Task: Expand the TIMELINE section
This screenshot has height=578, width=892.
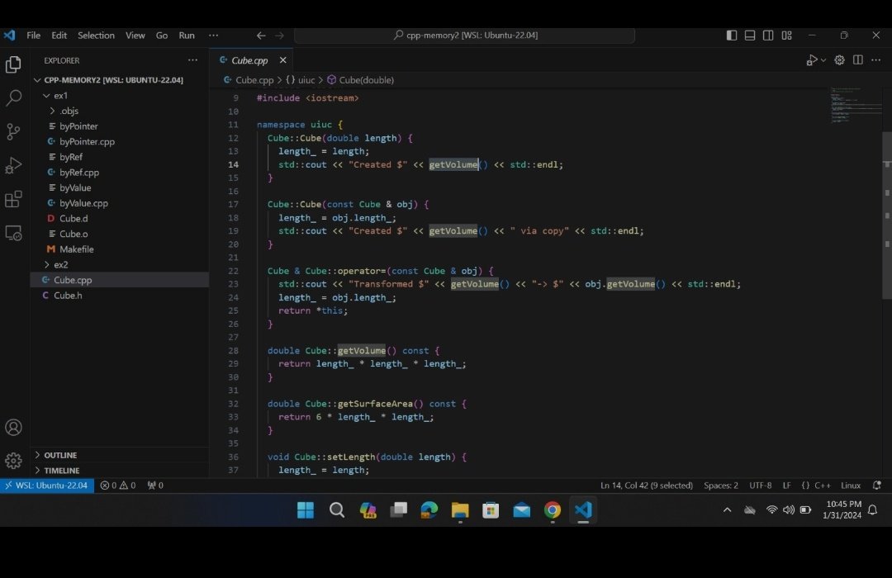Action: tap(120, 471)
